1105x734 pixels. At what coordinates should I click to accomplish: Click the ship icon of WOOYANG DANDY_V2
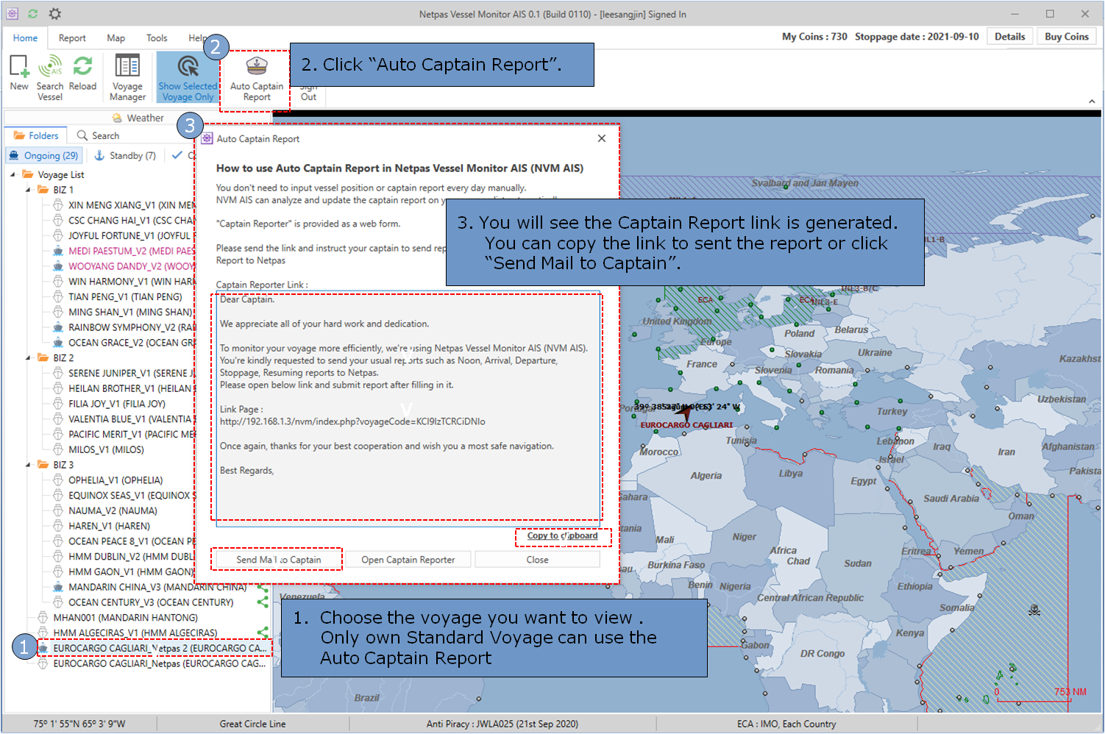57,266
